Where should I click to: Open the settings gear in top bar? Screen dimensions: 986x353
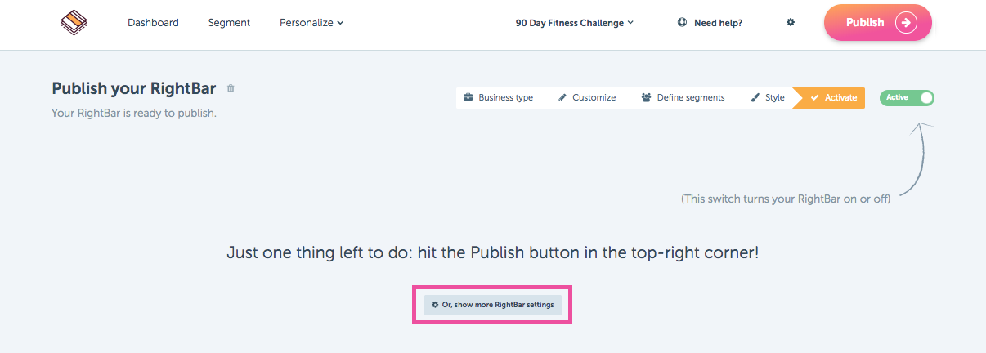[x=791, y=23]
